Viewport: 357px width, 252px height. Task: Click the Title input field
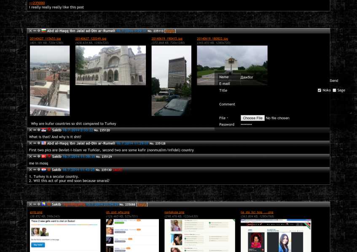(278, 90)
